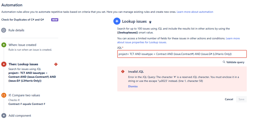Click 'Contract # equals Contract #' text
This screenshot has height=127, width=256.
(27, 104)
